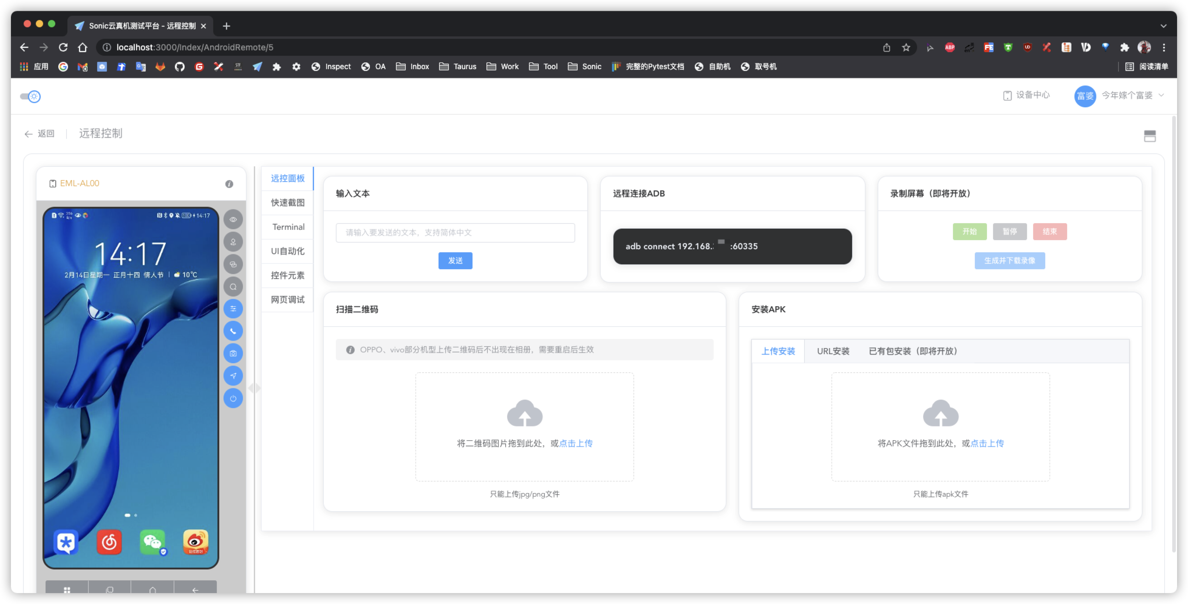Screen dimensions: 1188x604
Task: Open the Sonic bookmarks folder
Action: coord(585,67)
